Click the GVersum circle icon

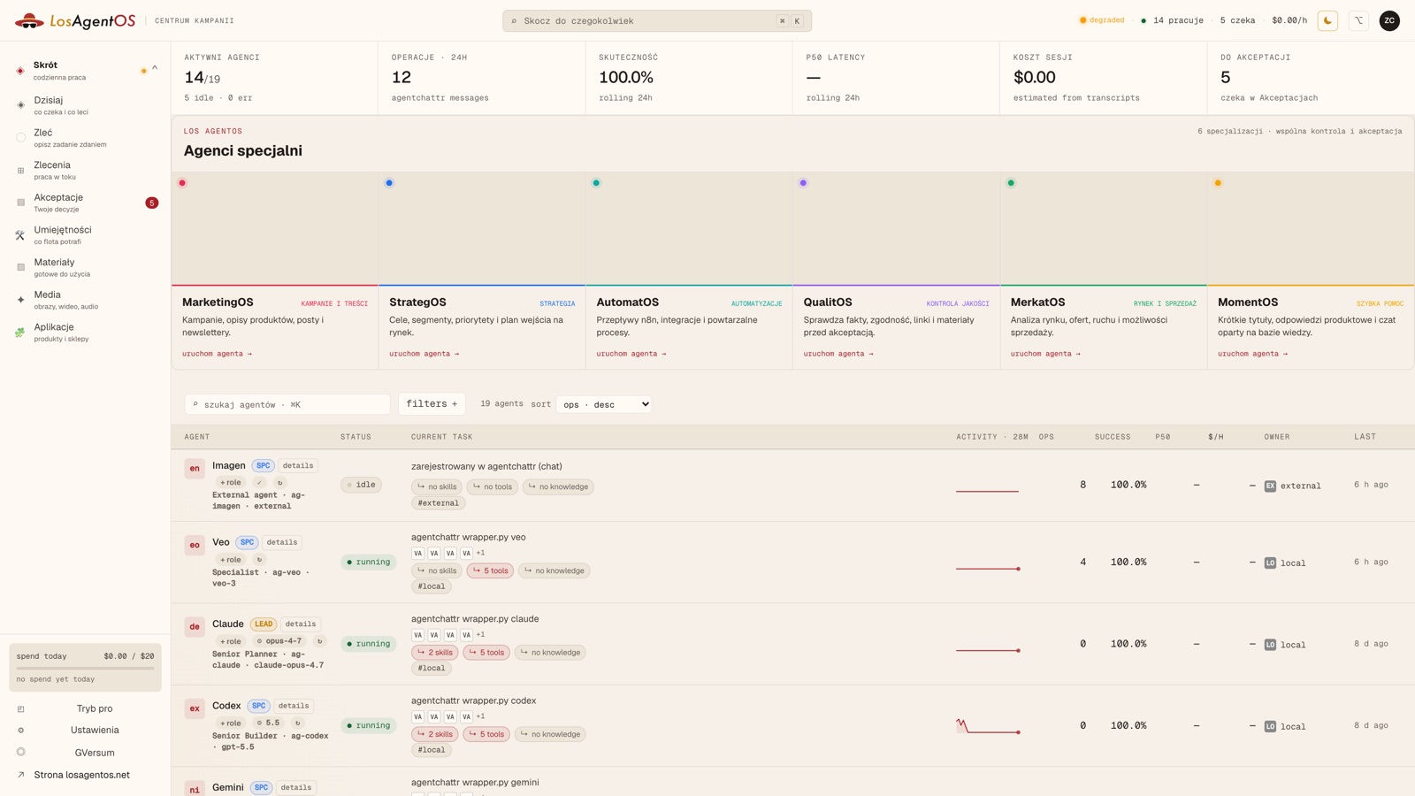tap(20, 753)
